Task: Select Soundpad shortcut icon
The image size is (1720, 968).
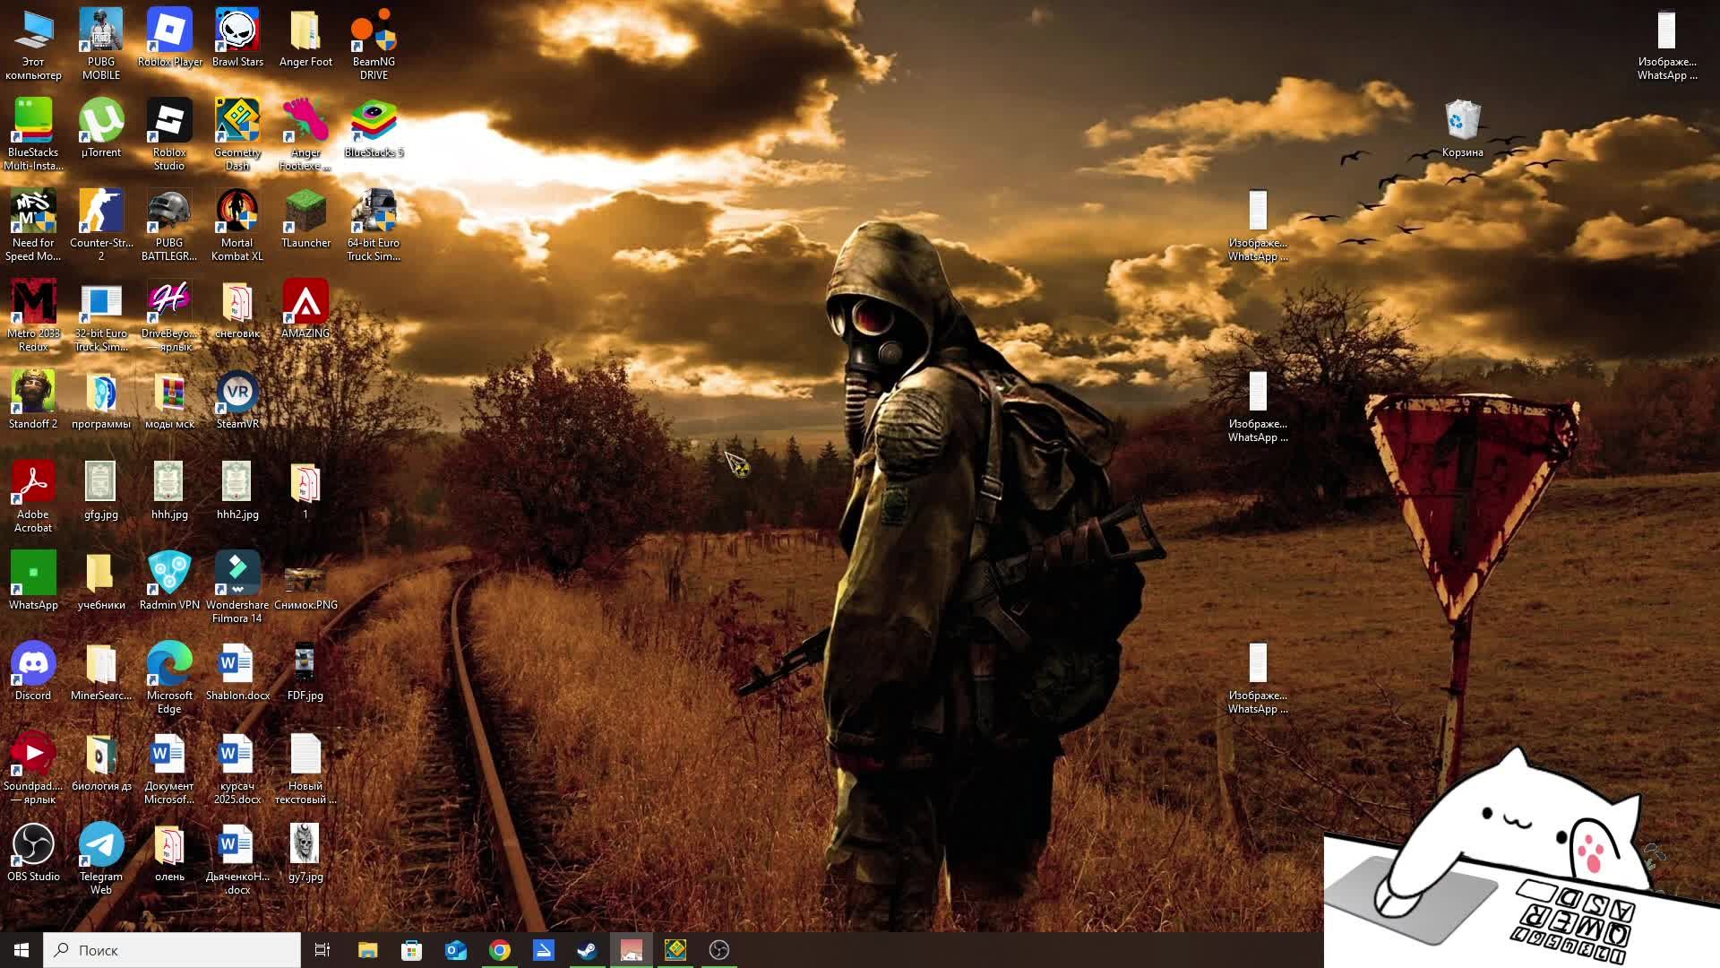Action: [33, 768]
